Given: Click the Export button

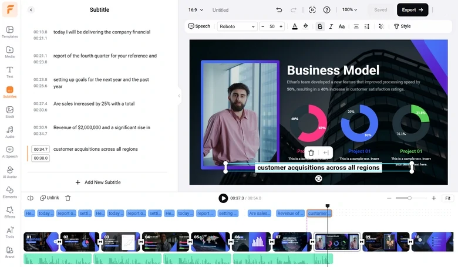Looking at the screenshot, I should (x=412, y=10).
